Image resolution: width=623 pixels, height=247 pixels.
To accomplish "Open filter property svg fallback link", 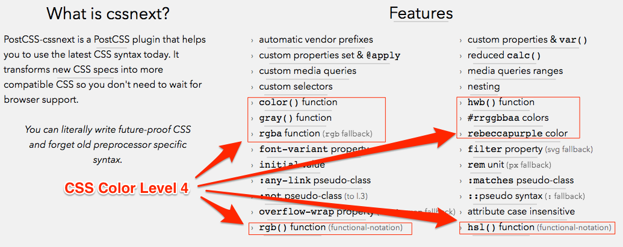I will coord(530,150).
